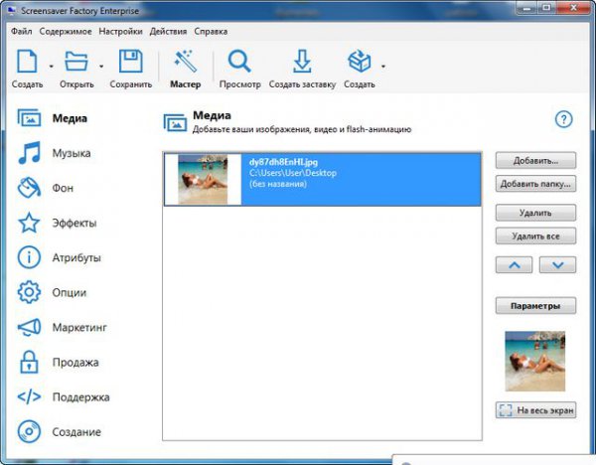Click the Добавить папку... button
This screenshot has width=596, height=465.
coord(535,184)
